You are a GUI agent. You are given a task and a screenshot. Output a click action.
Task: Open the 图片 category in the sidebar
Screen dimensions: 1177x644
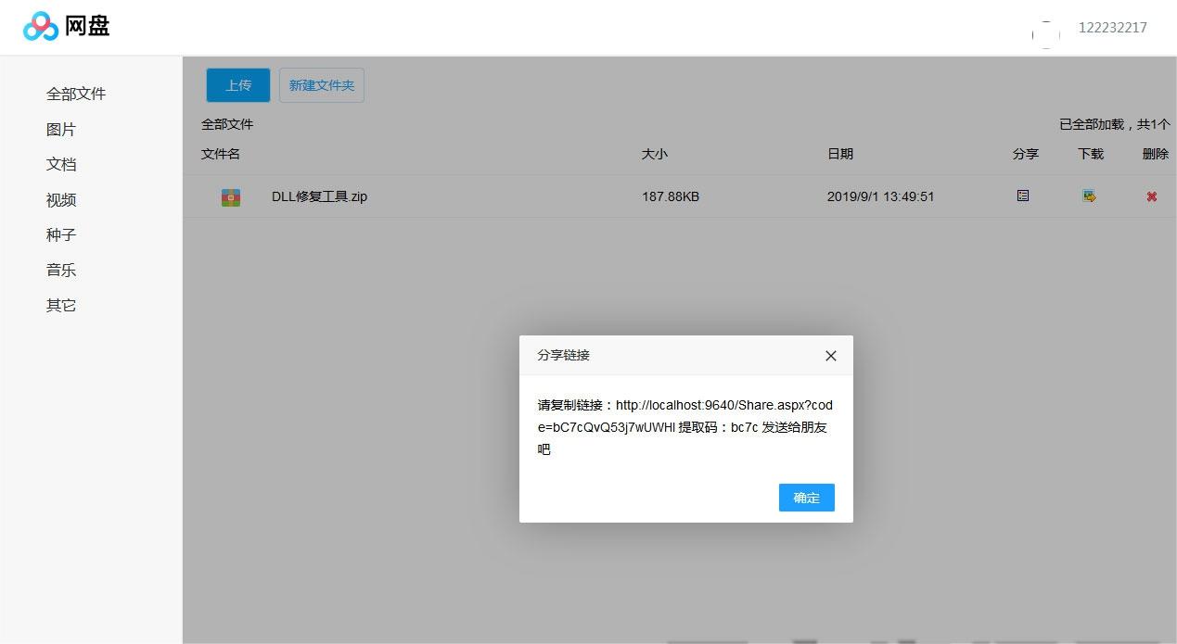coord(61,130)
